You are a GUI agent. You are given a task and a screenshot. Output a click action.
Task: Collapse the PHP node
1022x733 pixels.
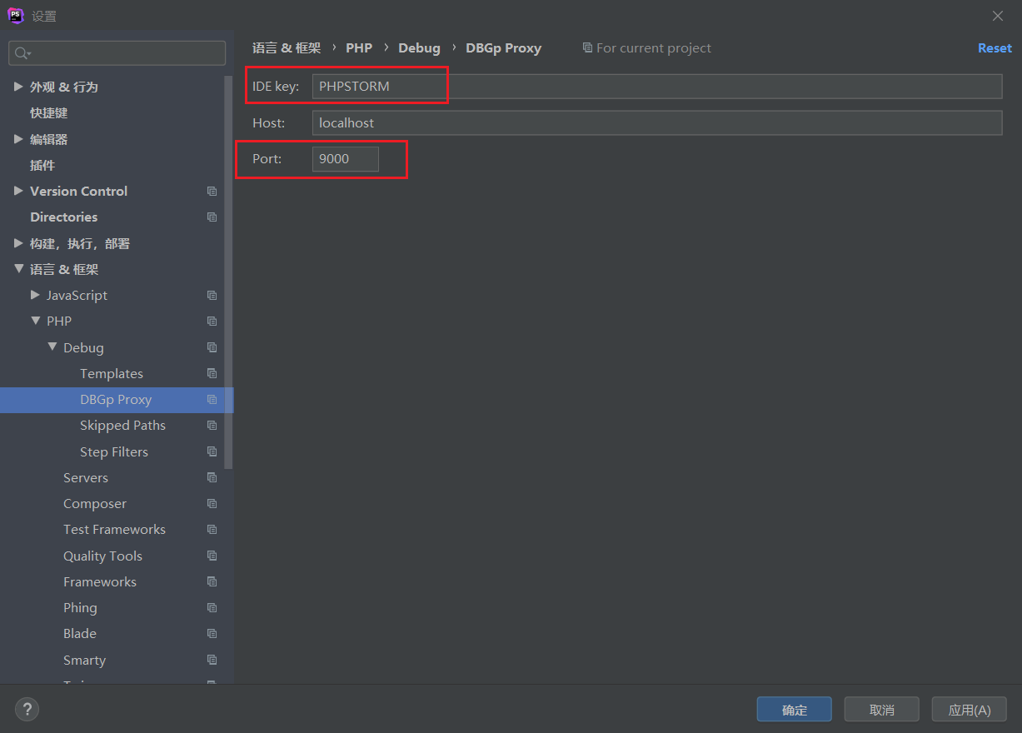point(35,321)
